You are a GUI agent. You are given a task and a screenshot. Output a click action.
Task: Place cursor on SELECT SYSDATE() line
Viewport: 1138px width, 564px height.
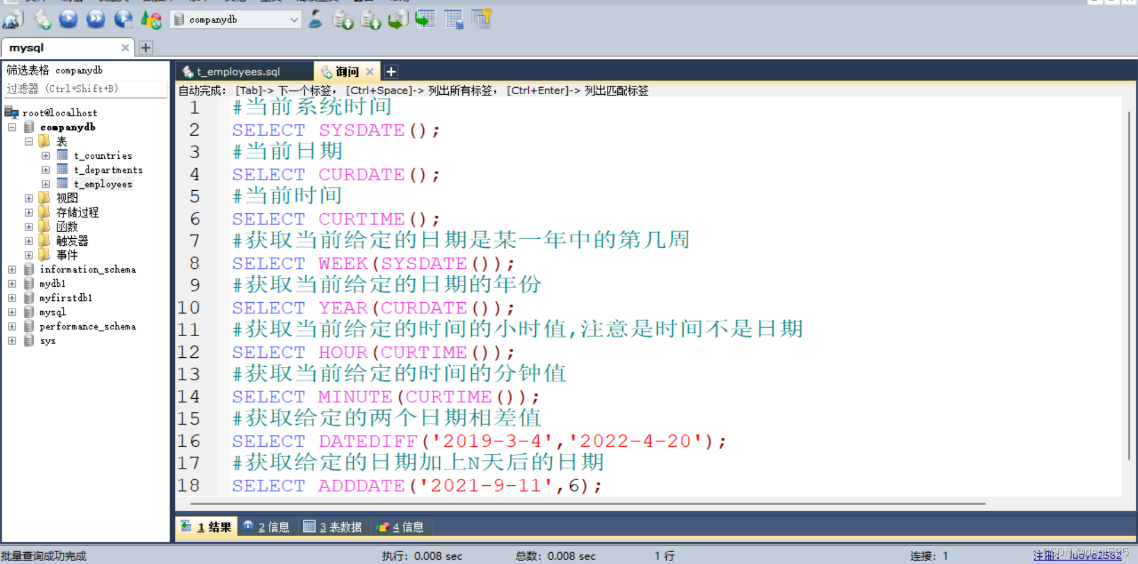[336, 130]
